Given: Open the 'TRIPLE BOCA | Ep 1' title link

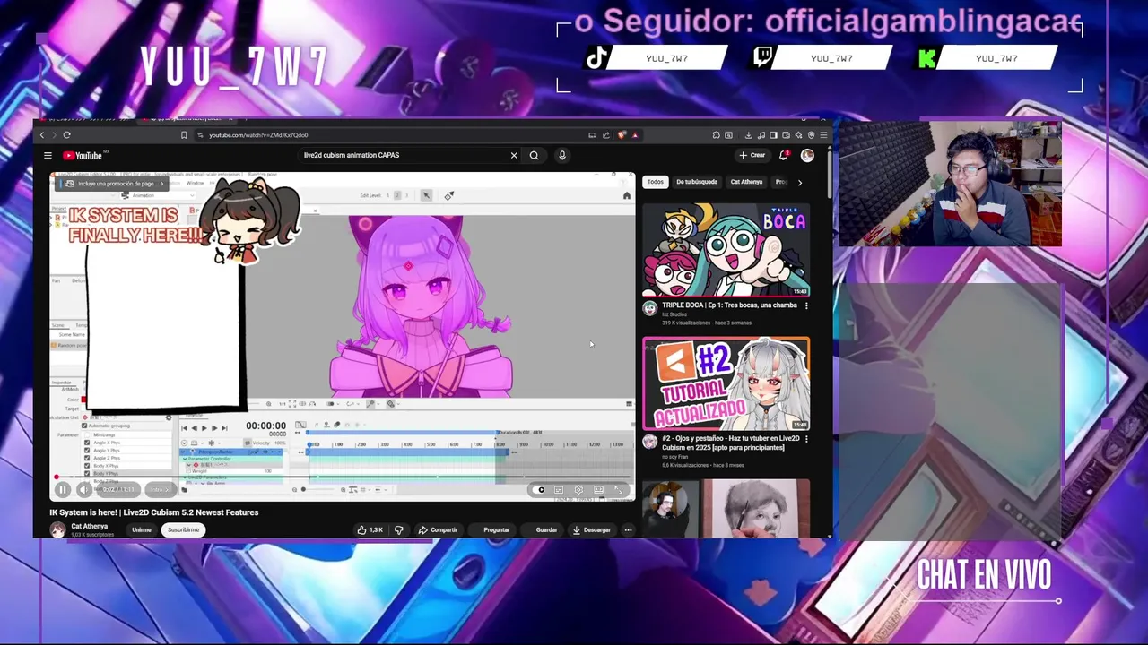Looking at the screenshot, I should coord(729,305).
